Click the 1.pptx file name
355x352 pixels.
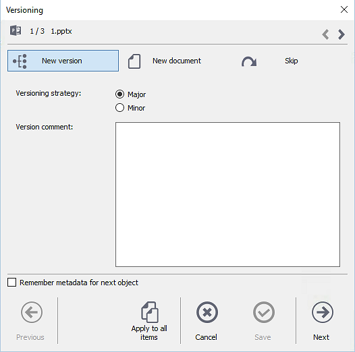click(61, 31)
